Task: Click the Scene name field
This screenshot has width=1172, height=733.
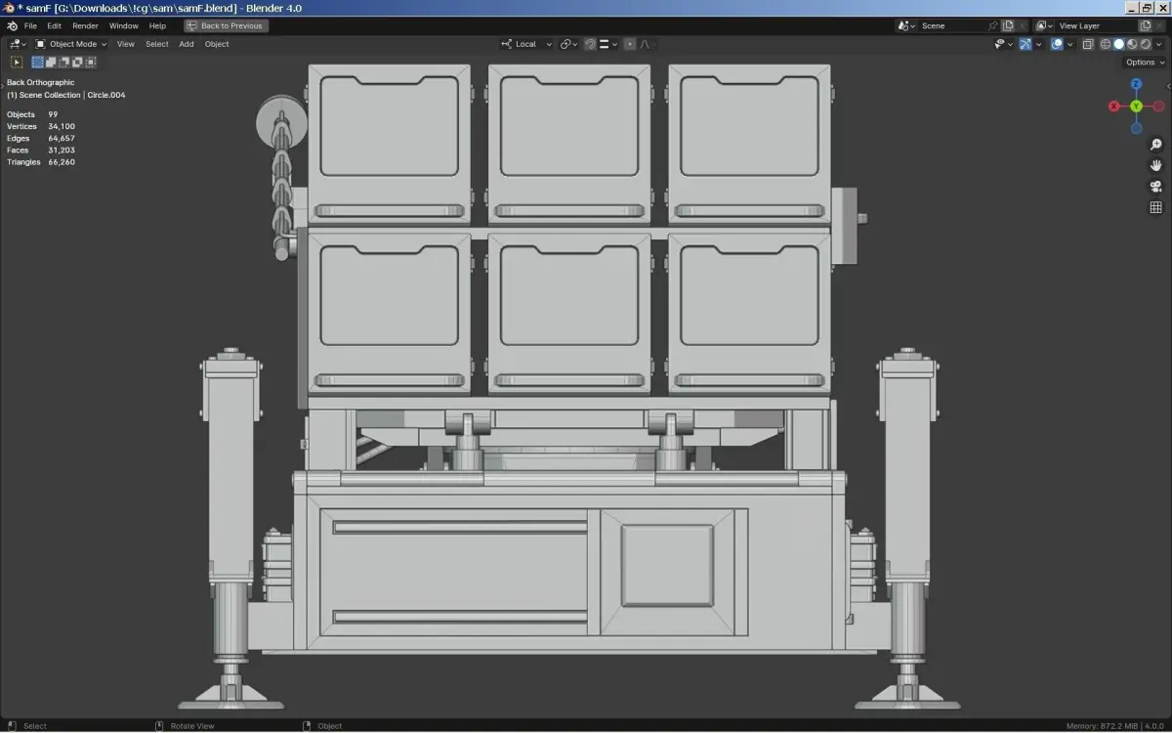Action: point(952,25)
